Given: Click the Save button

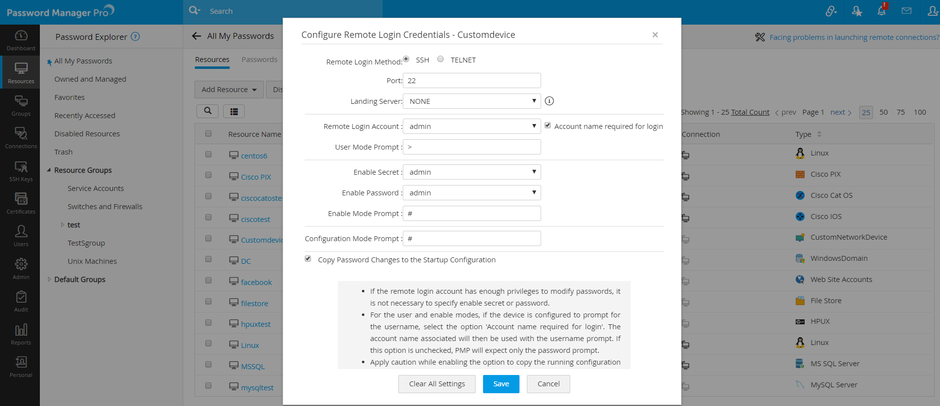Looking at the screenshot, I should [501, 384].
